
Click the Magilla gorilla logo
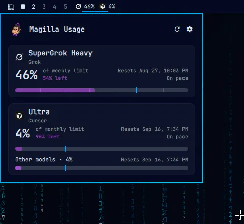coord(16,30)
